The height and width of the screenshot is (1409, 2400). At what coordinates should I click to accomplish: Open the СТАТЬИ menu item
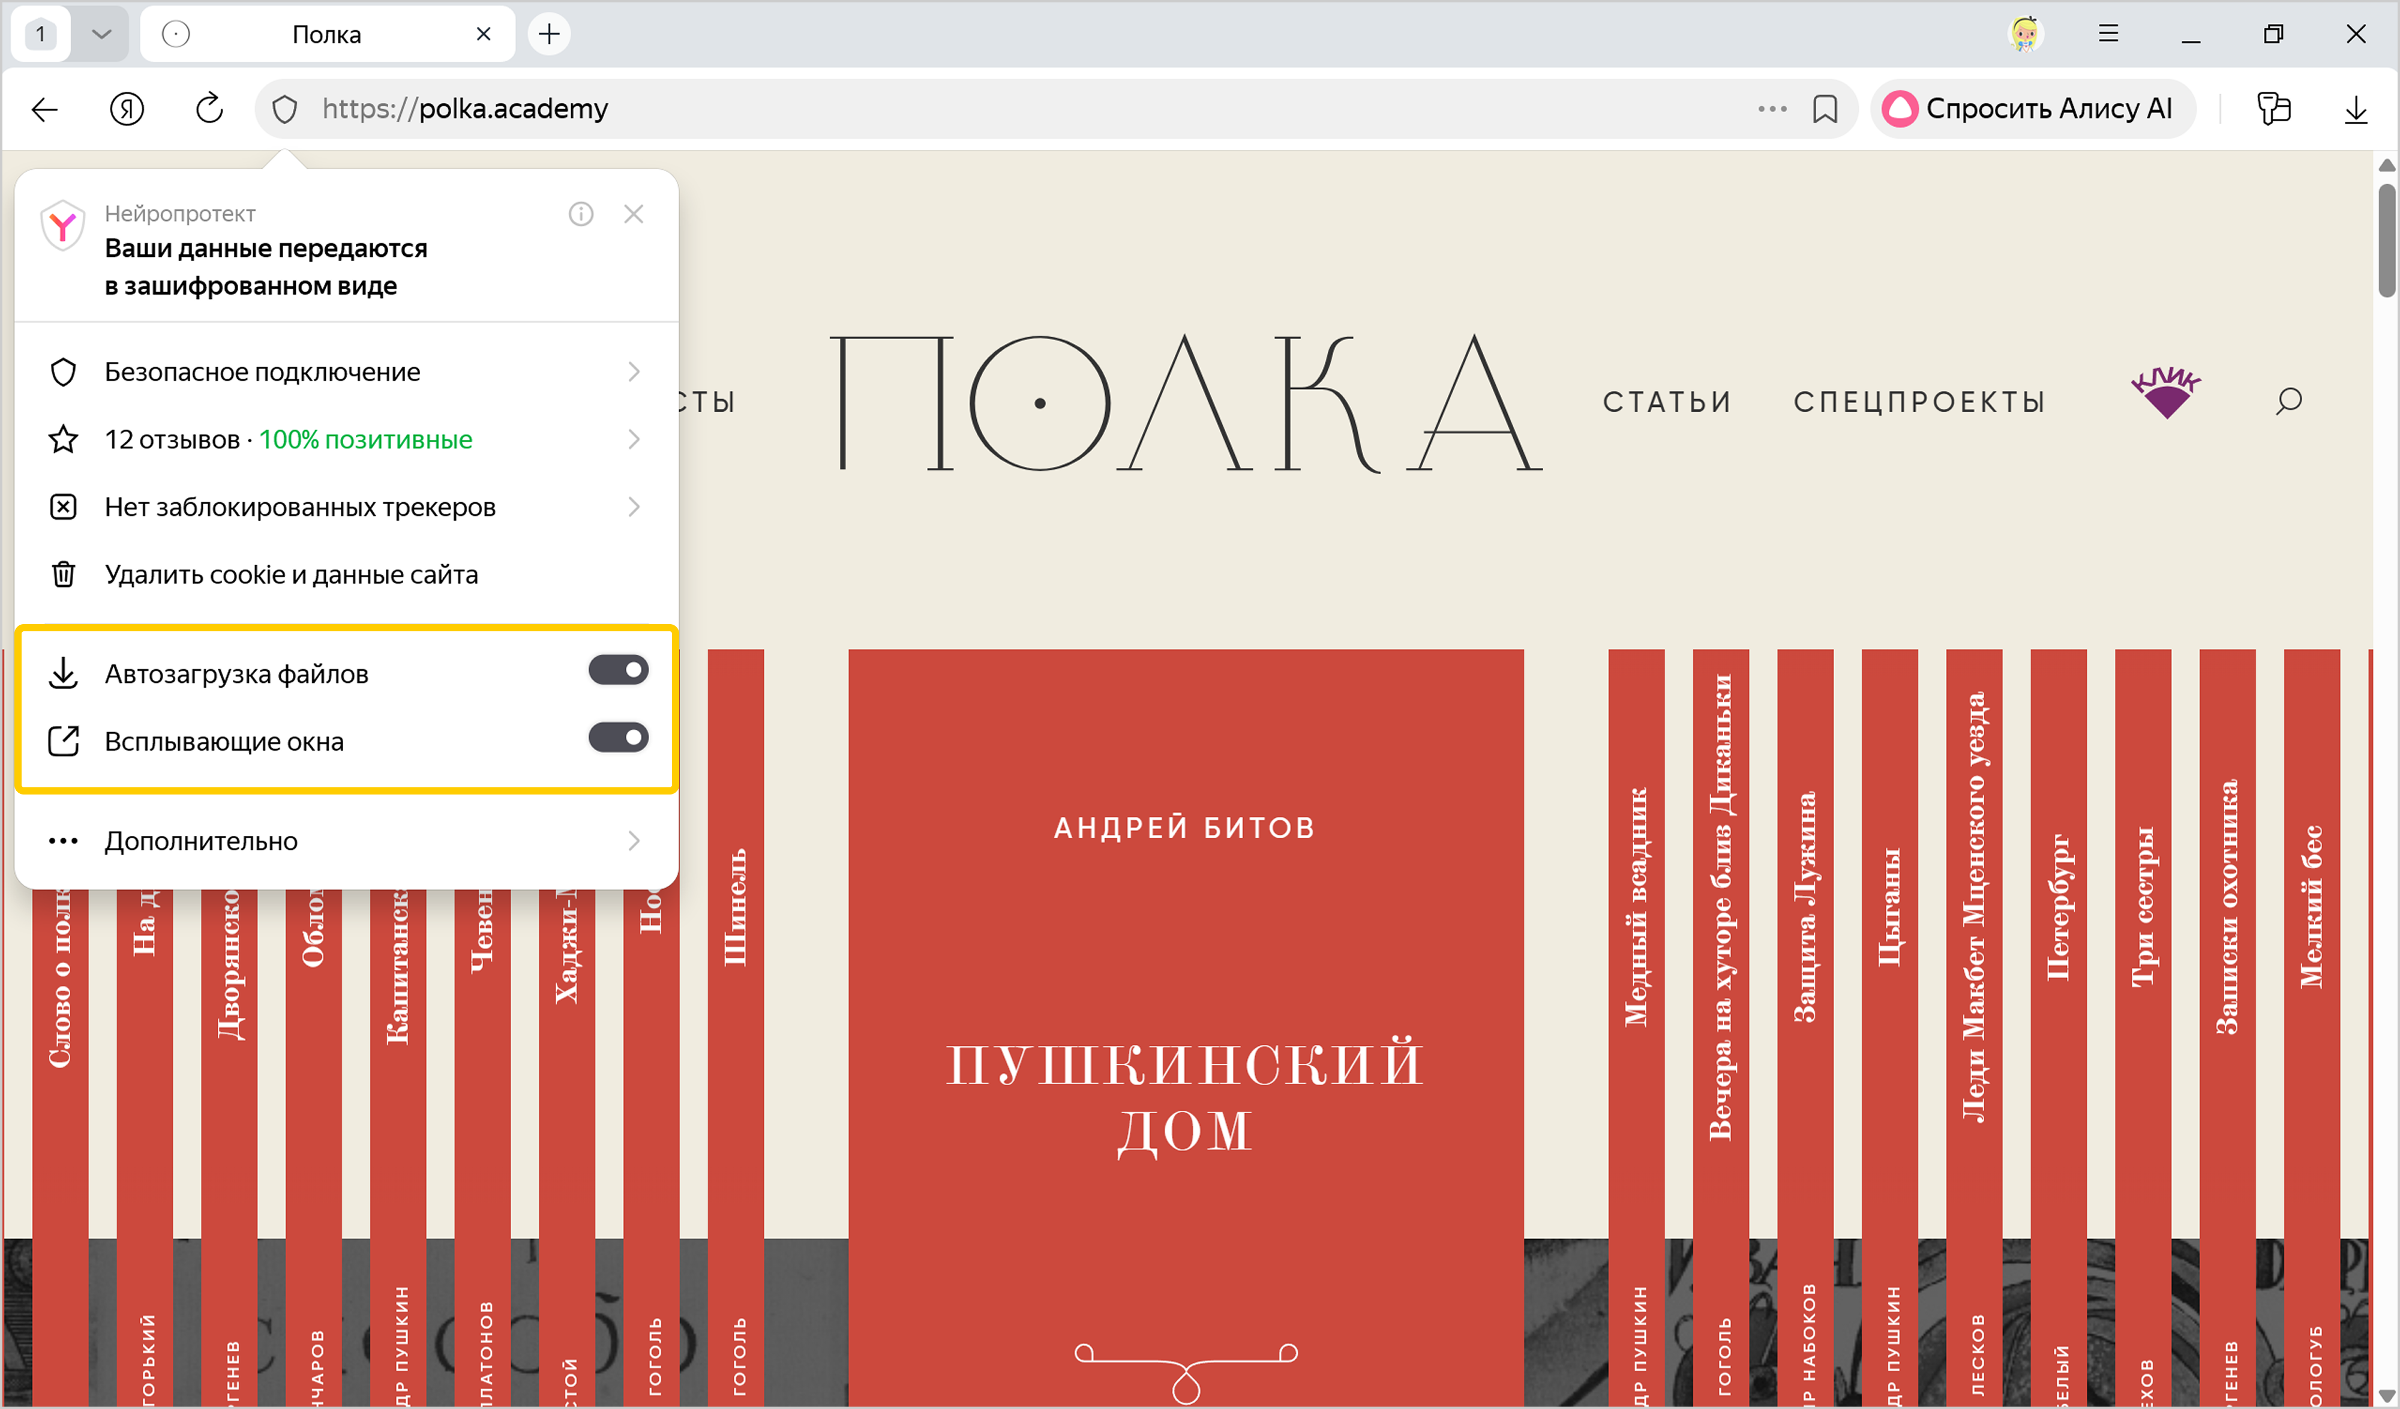coord(1667,402)
